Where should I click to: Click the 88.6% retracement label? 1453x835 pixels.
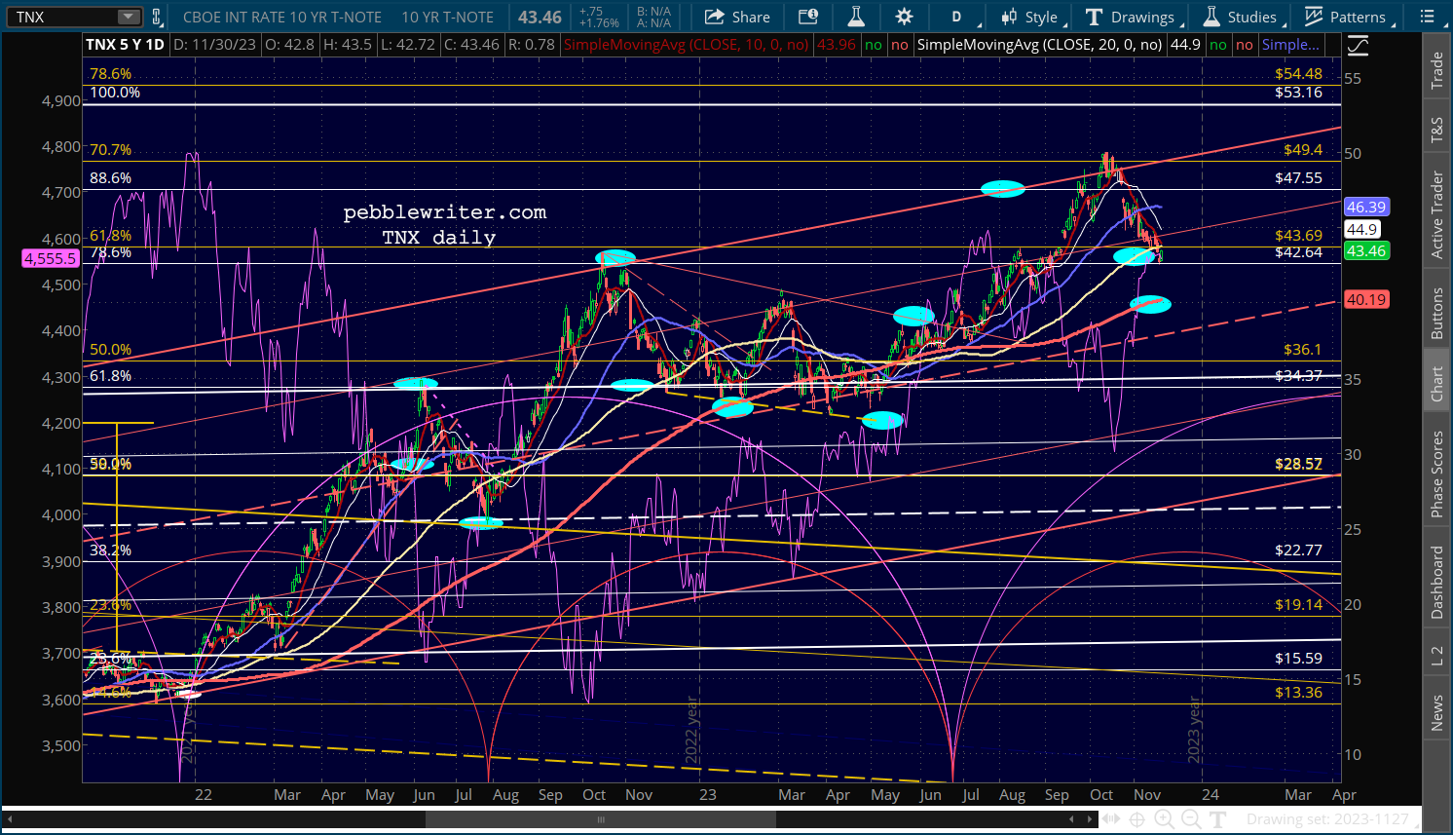click(x=110, y=178)
